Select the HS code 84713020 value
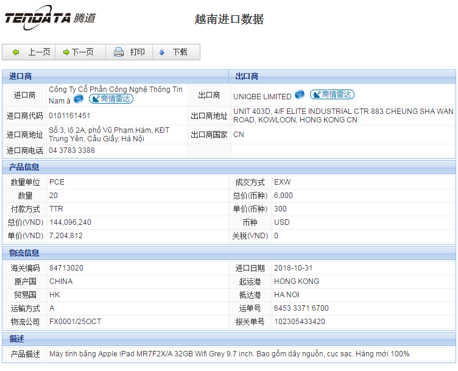 pyautogui.click(x=66, y=268)
